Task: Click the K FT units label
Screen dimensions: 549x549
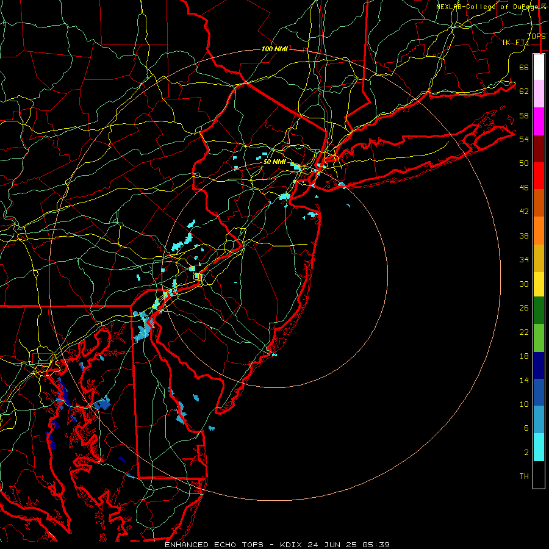Action: [515, 42]
